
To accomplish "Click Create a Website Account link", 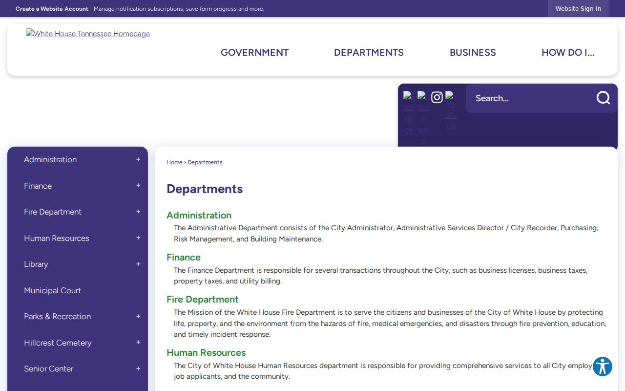I will pos(52,9).
